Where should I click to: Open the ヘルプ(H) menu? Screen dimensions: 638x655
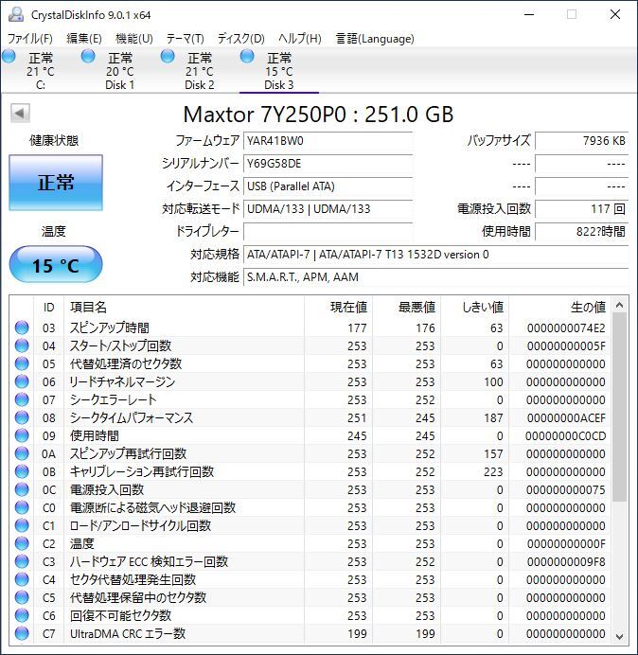(300, 39)
